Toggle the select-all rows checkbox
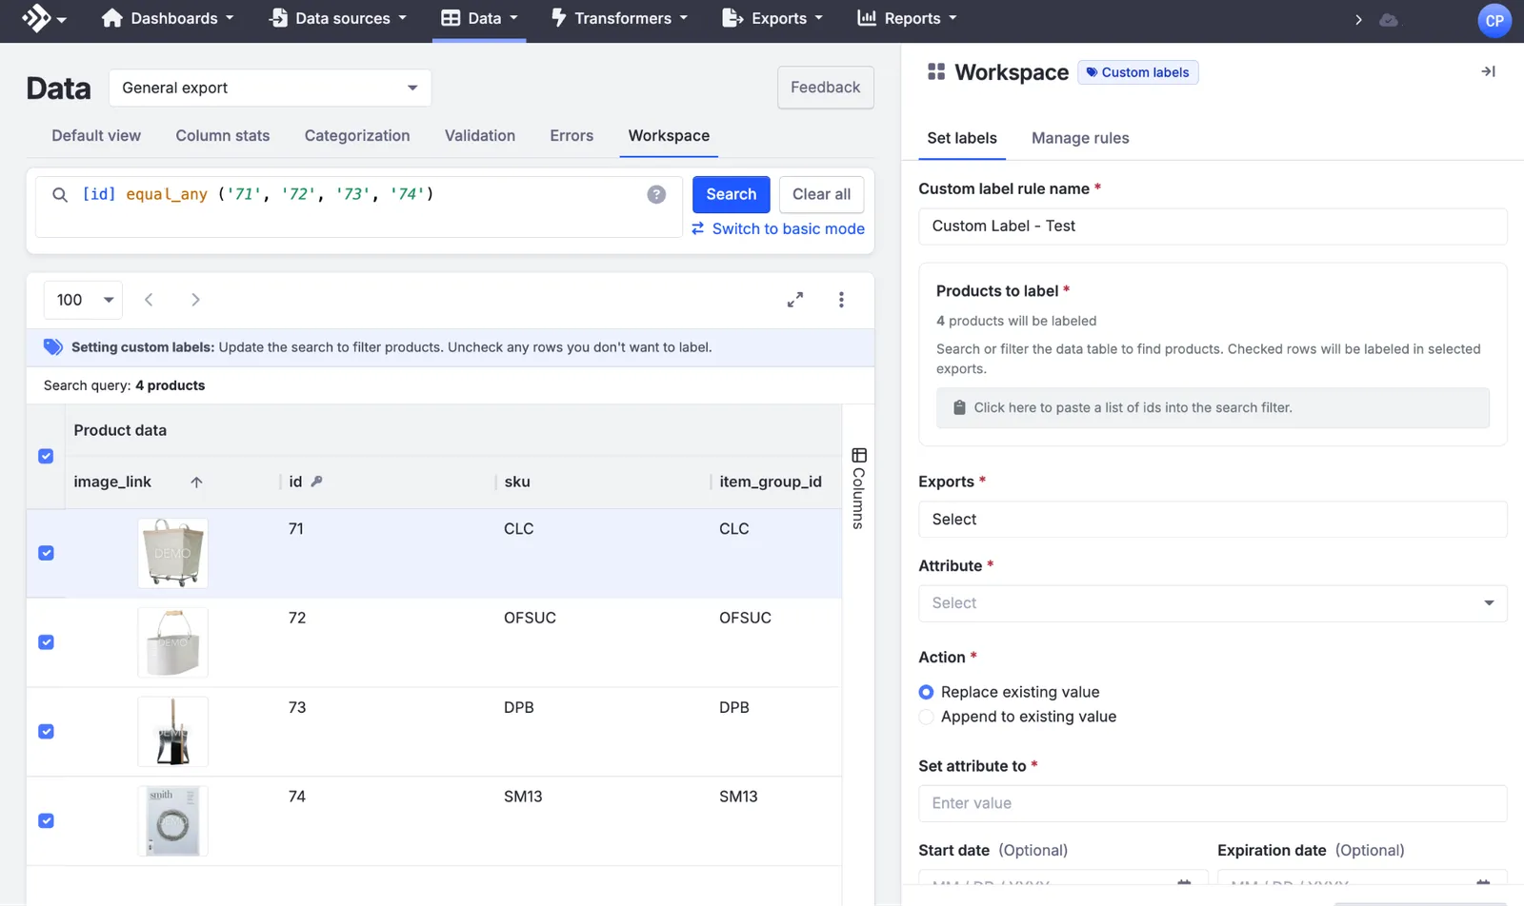 (46, 456)
